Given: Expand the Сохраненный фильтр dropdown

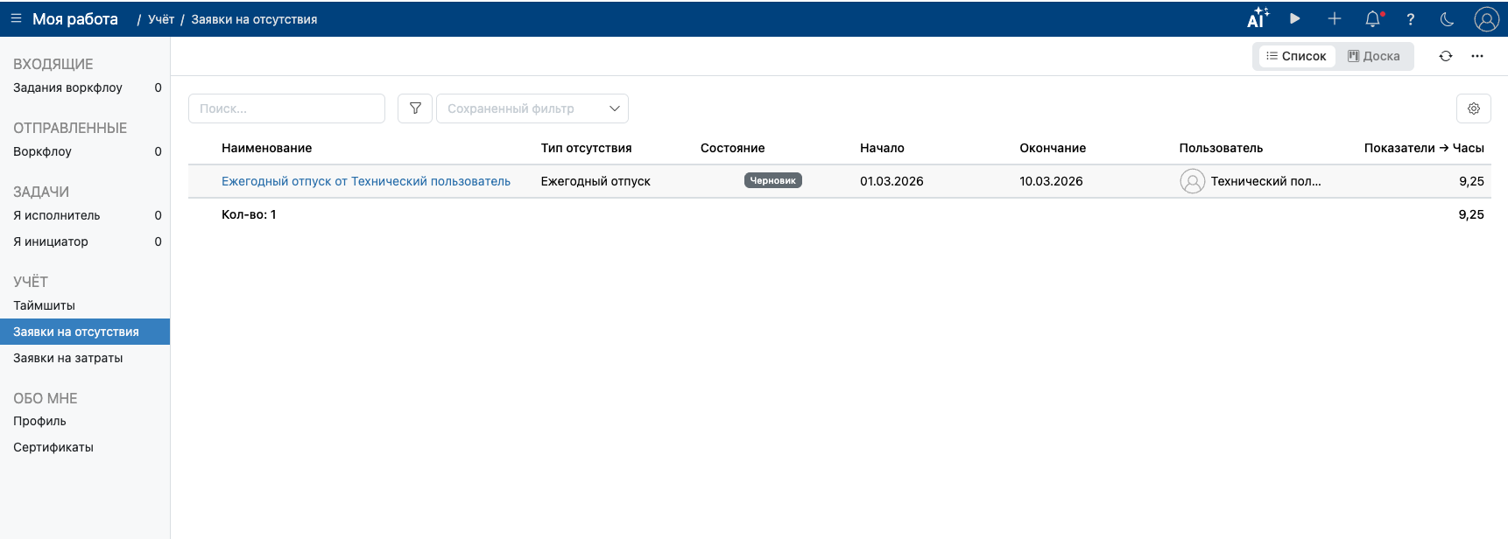Looking at the screenshot, I should click(532, 108).
